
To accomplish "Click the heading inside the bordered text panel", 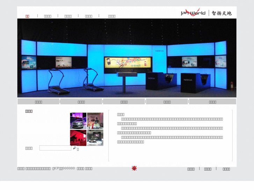I will (x=121, y=114).
